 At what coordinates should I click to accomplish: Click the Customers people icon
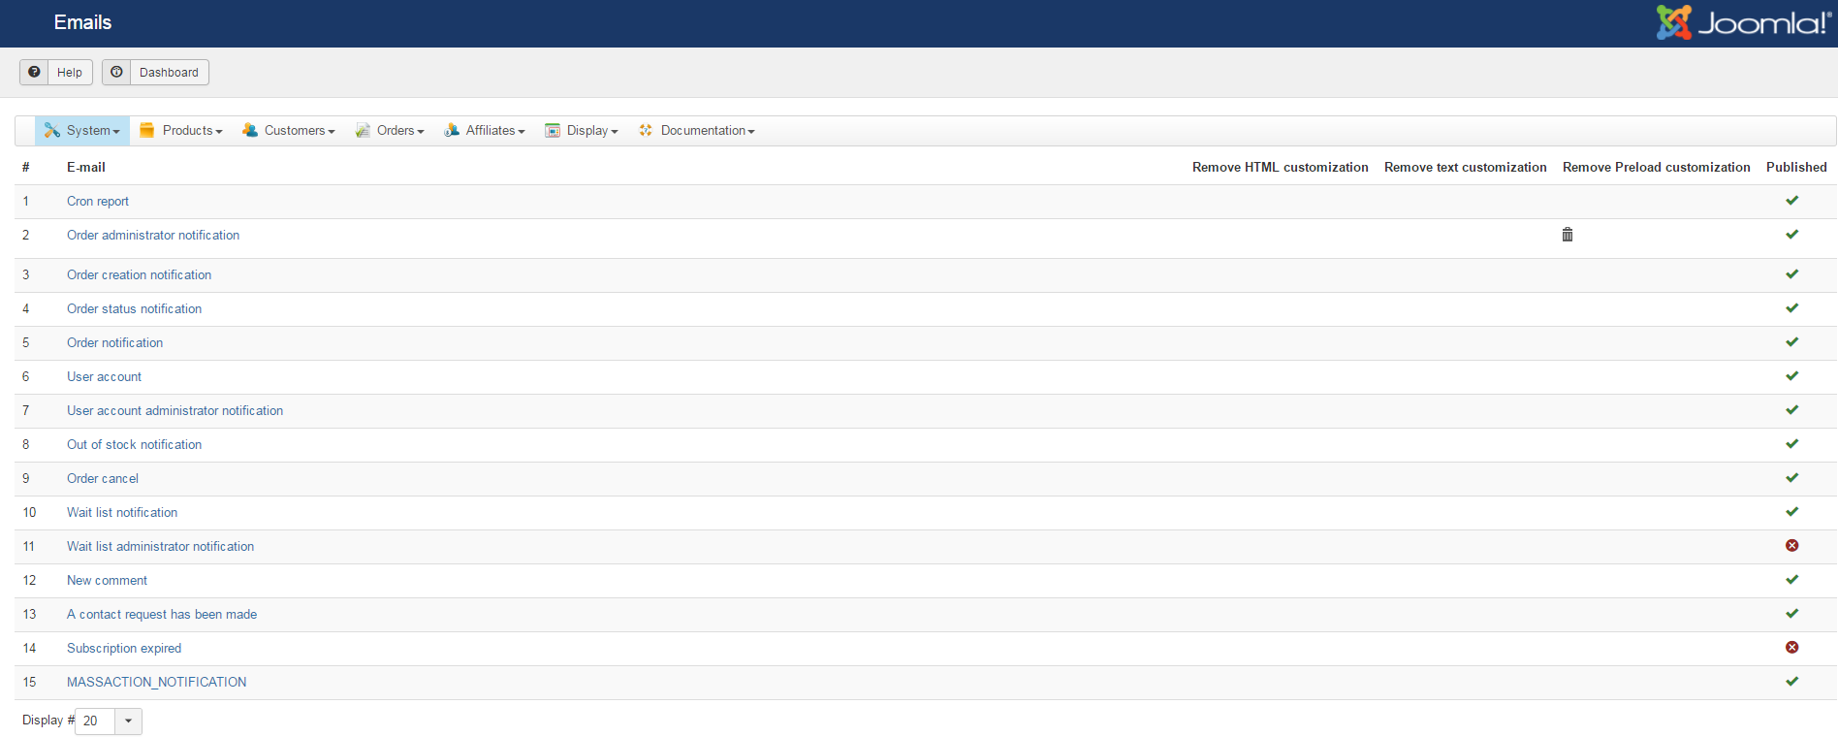pos(250,130)
